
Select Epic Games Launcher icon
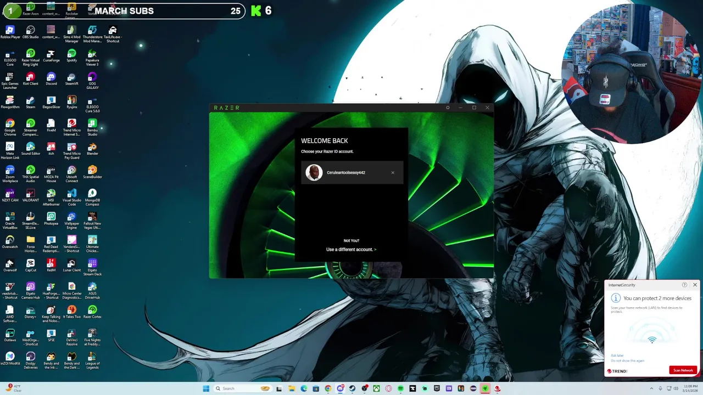pyautogui.click(x=10, y=81)
